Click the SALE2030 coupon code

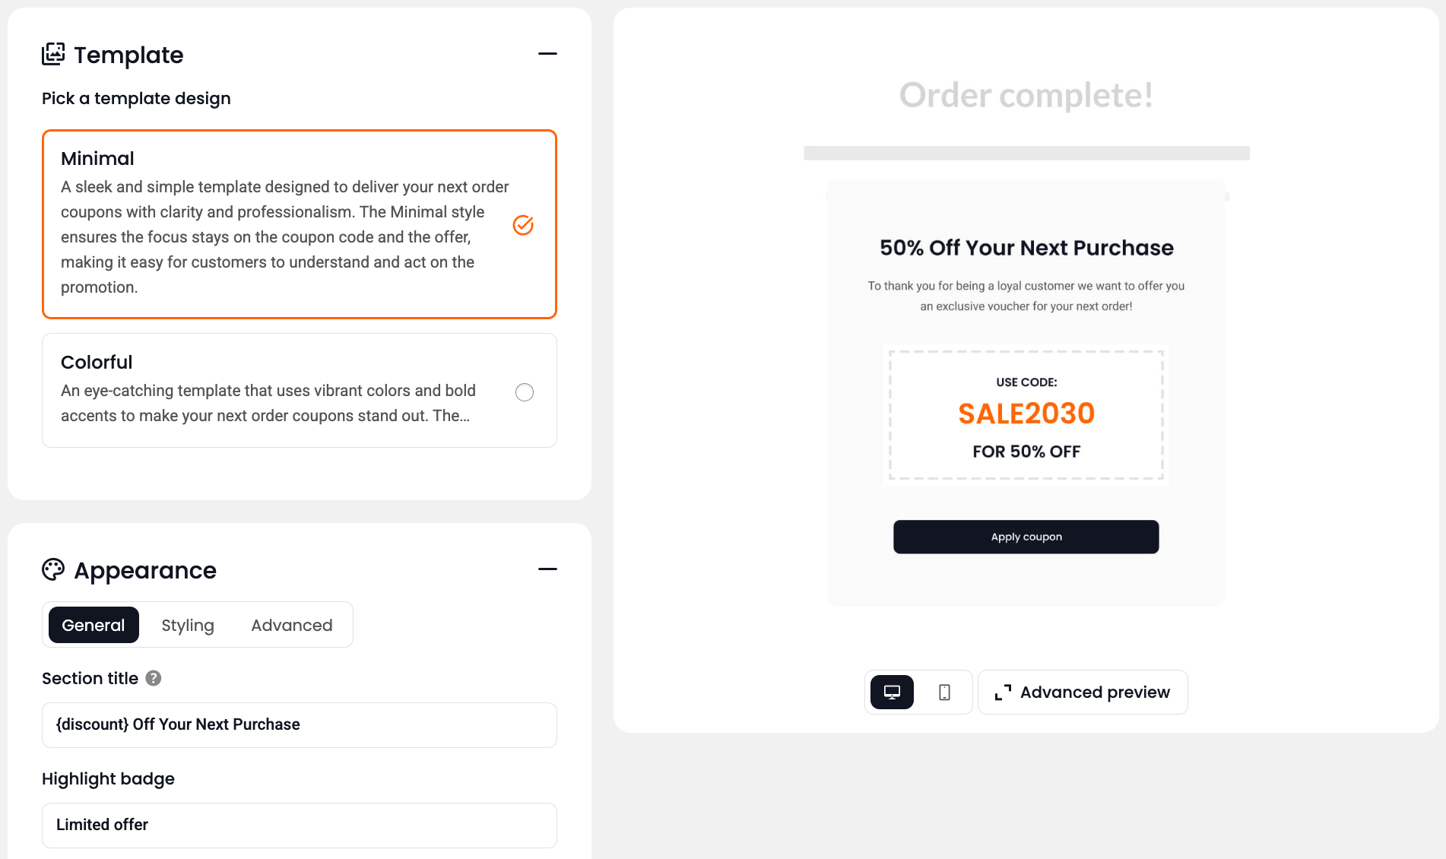1026,414
